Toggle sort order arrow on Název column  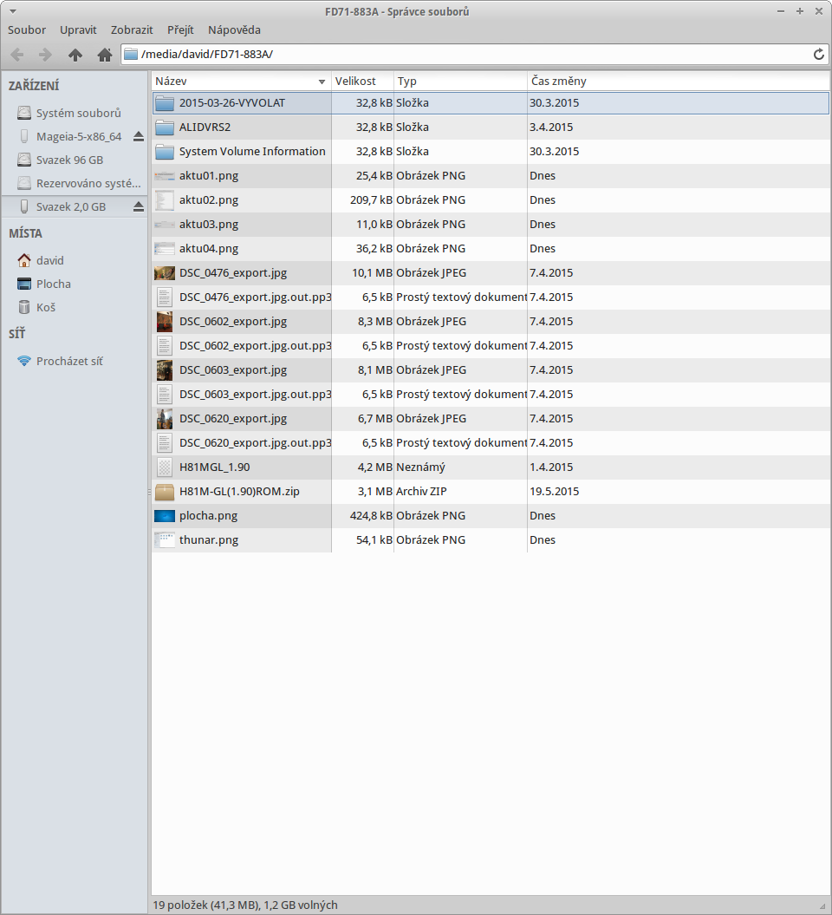322,82
